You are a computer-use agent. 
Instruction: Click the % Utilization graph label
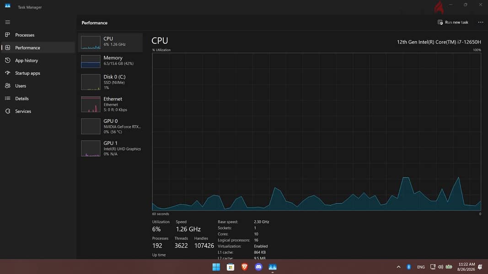(x=161, y=50)
